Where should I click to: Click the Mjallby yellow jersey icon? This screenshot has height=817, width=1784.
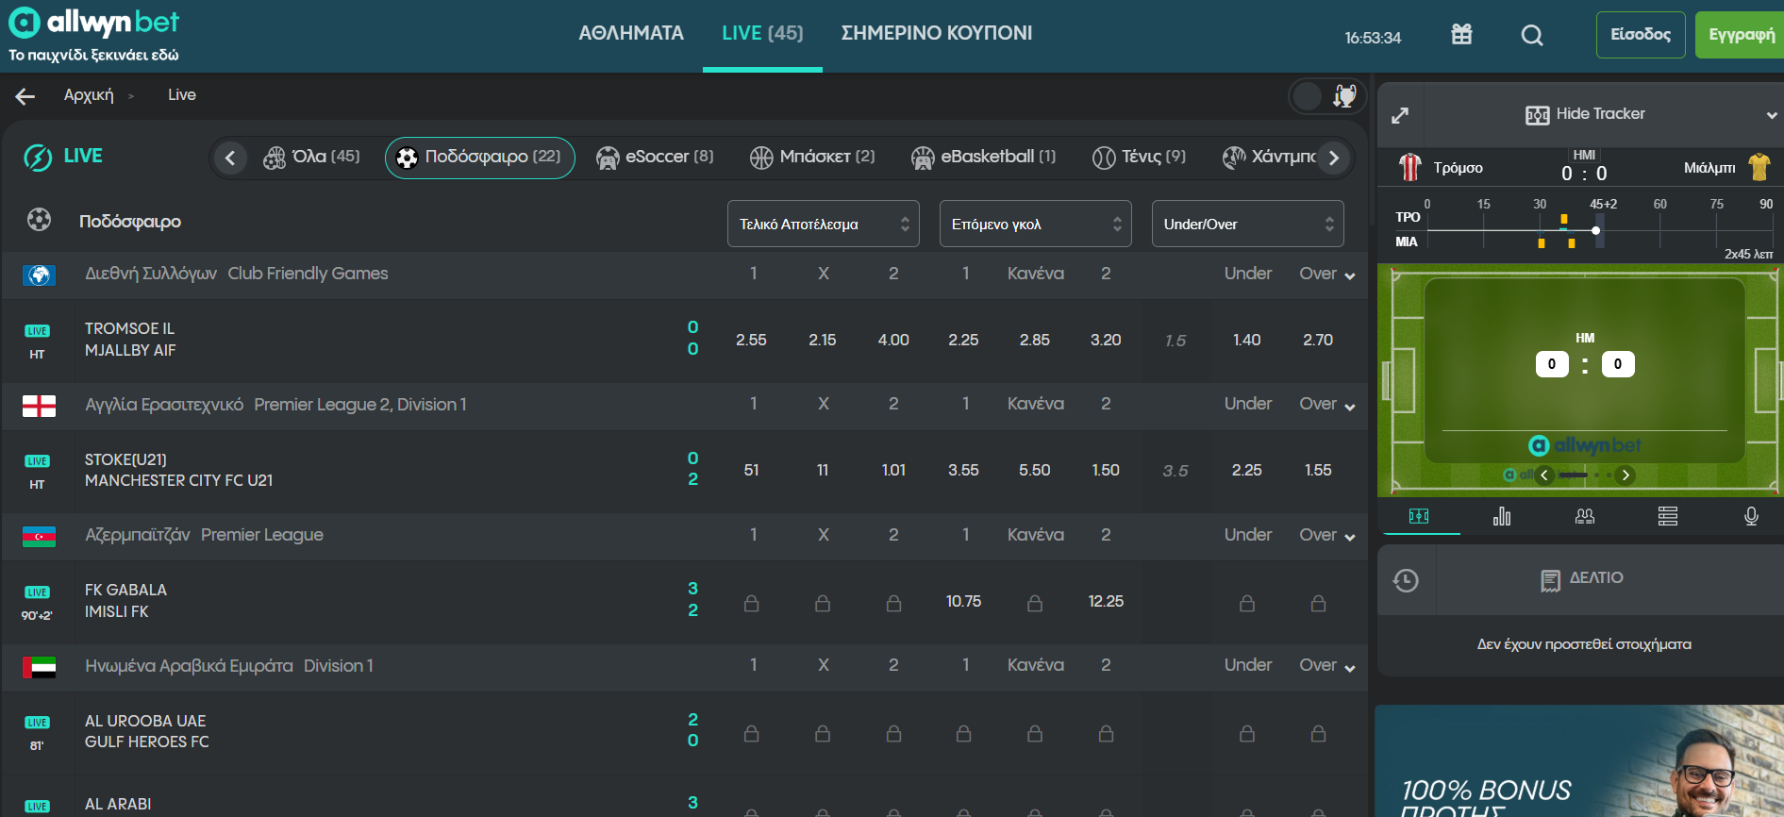pyautogui.click(x=1759, y=167)
